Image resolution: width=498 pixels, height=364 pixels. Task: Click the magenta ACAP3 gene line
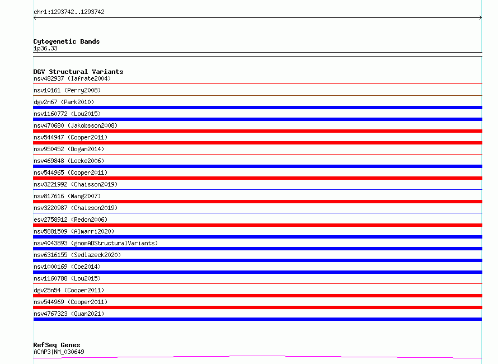(x=257, y=357)
